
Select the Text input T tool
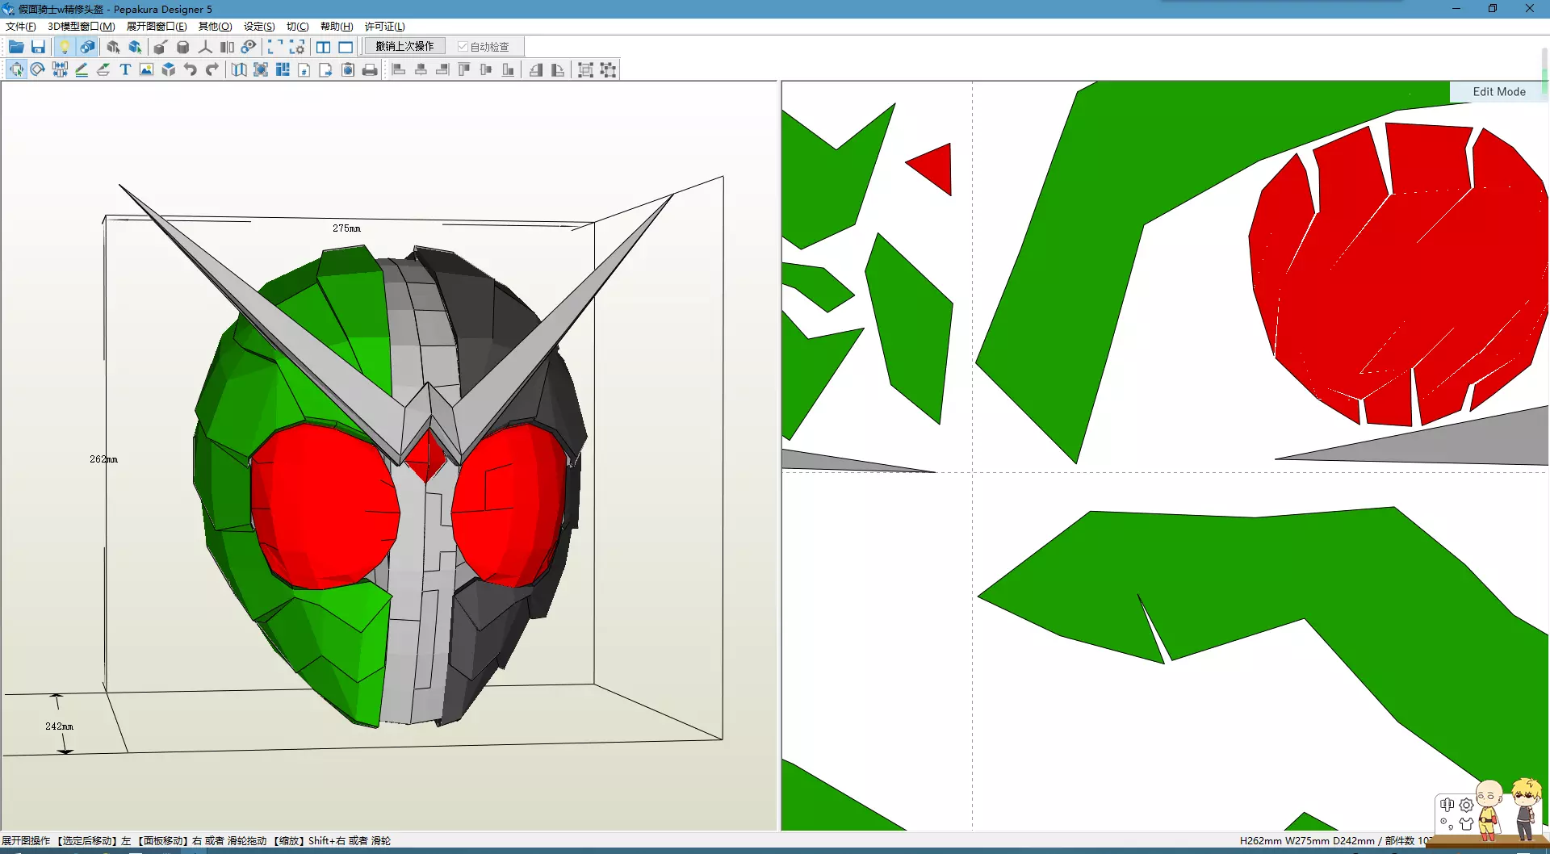(x=125, y=69)
